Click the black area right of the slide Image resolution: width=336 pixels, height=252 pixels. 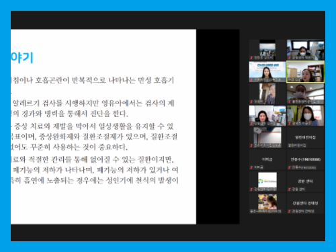[218, 126]
